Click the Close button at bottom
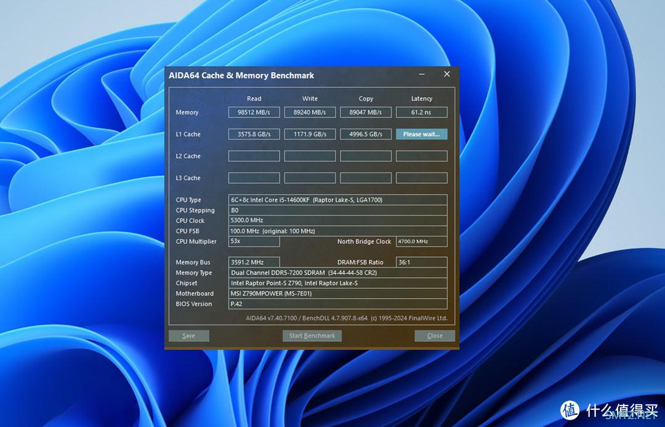This screenshot has width=665, height=427. click(435, 336)
